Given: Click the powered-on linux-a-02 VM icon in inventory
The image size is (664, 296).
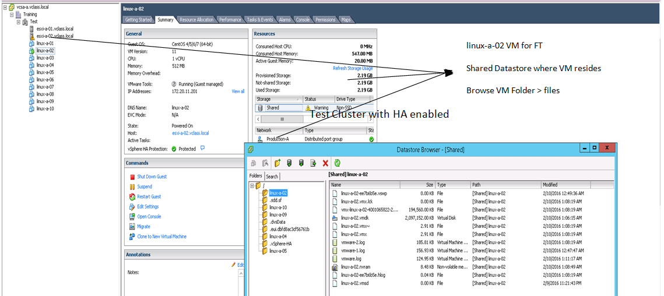Looking at the screenshot, I should click(x=31, y=51).
